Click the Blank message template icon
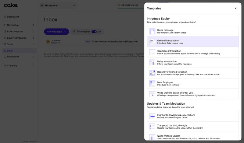Viewport: 244px width, 143px height. pyautogui.click(x=152, y=31)
